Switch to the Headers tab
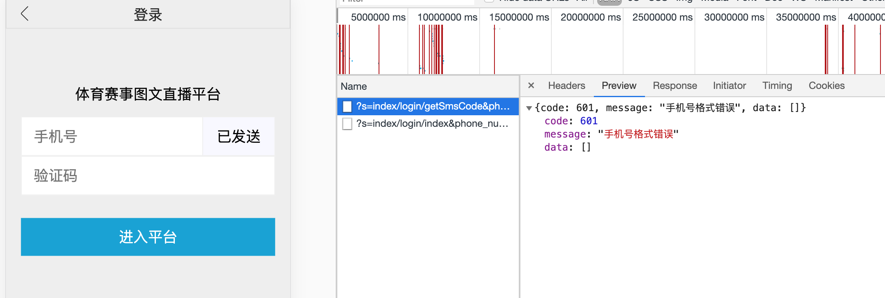This screenshot has width=885, height=298. click(x=567, y=86)
